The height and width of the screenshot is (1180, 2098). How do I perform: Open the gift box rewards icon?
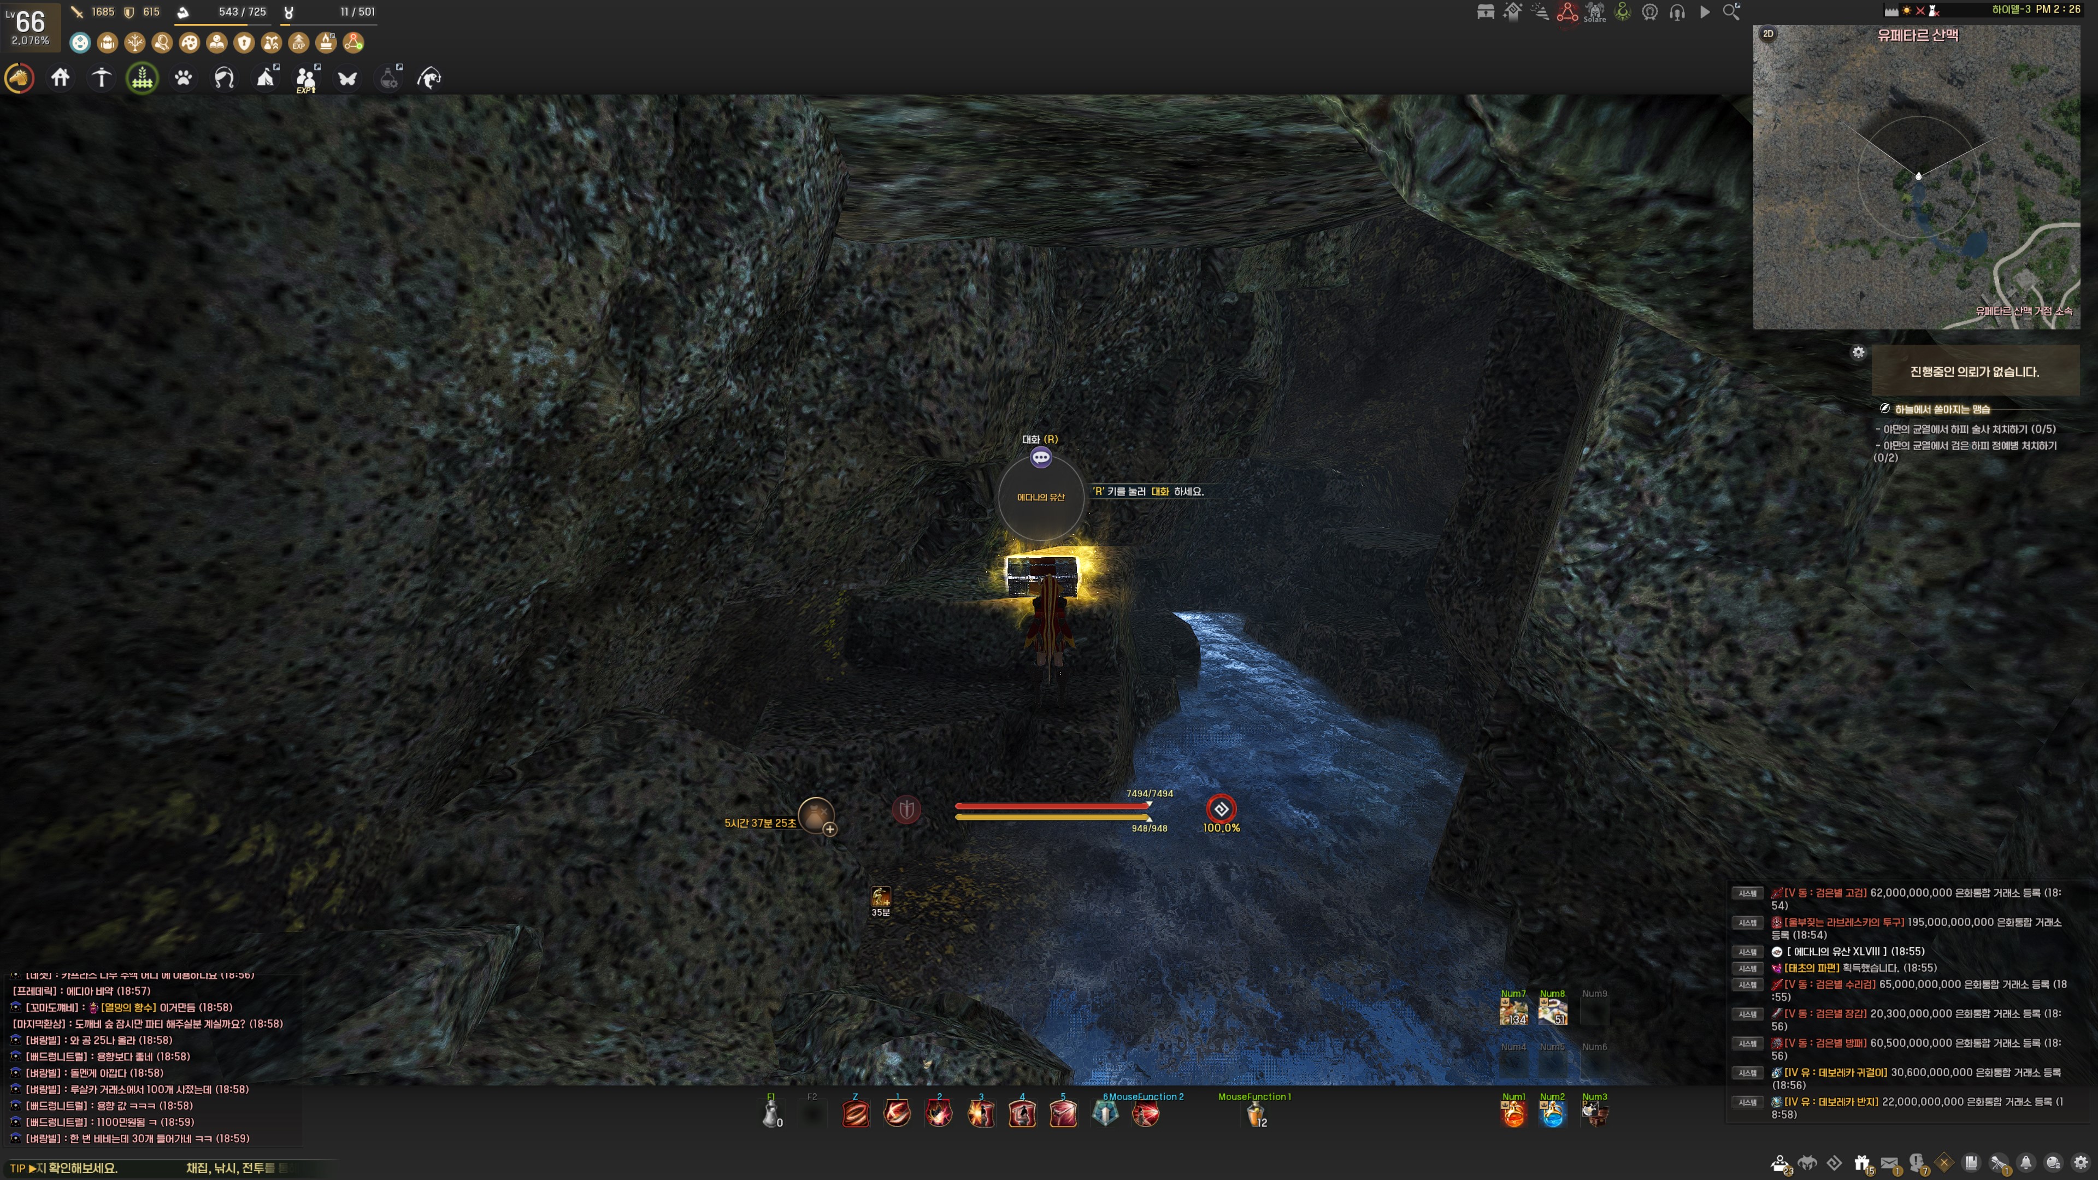pos(1862,1162)
